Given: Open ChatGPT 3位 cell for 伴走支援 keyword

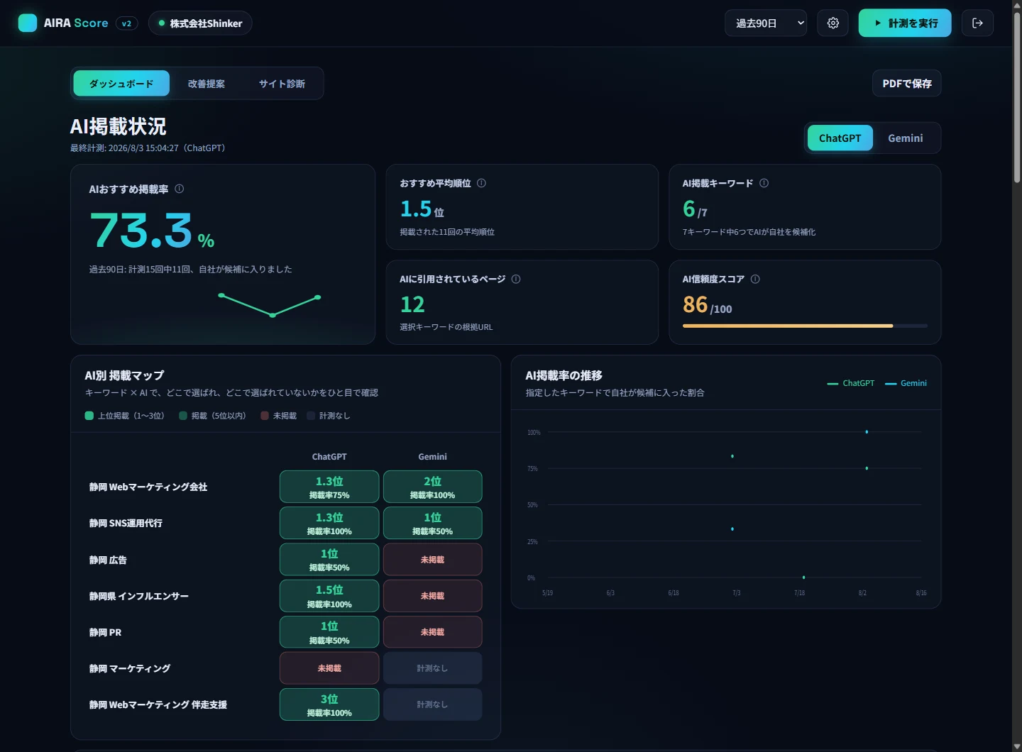Looking at the screenshot, I should (329, 704).
